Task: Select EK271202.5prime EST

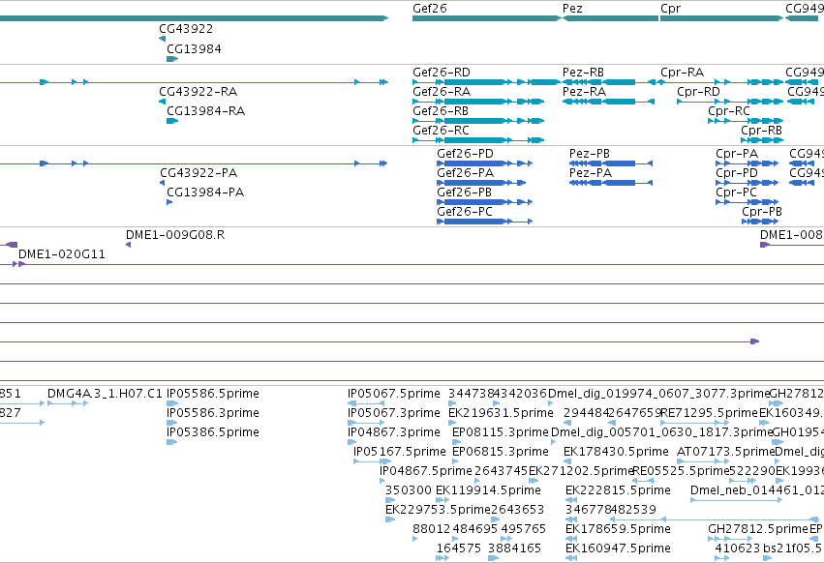Action: point(534,481)
